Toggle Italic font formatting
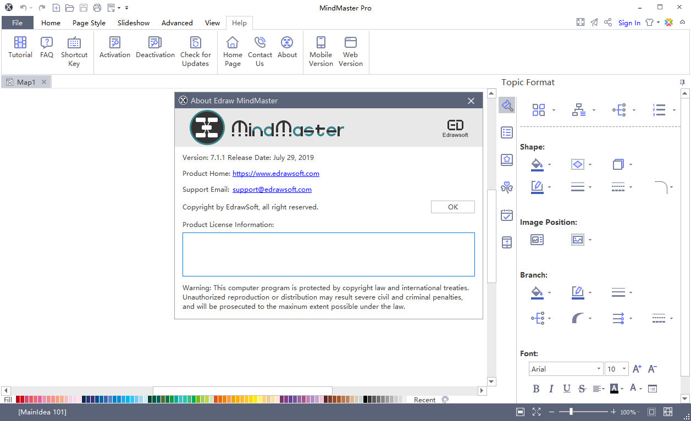The image size is (691, 421). tap(551, 389)
